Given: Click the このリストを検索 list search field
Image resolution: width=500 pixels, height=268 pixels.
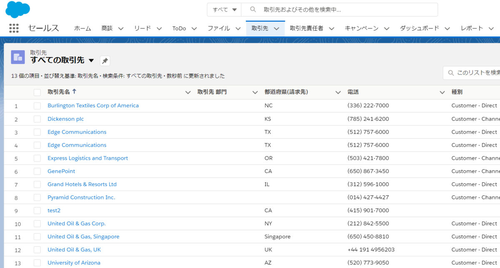Looking at the screenshot, I should pyautogui.click(x=472, y=73).
